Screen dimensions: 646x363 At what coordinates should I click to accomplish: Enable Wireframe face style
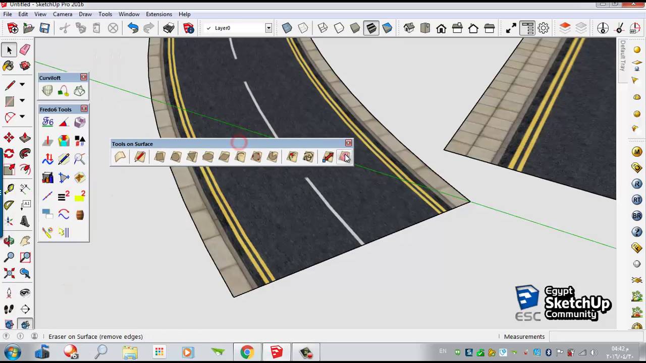[322, 28]
